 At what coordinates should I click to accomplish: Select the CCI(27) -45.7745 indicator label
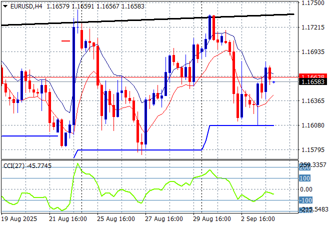(27, 166)
